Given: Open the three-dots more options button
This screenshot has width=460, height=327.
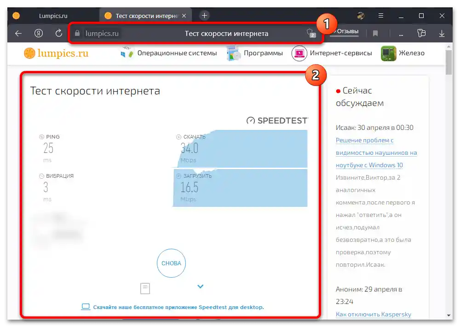Looking at the screenshot, I should [401, 35].
